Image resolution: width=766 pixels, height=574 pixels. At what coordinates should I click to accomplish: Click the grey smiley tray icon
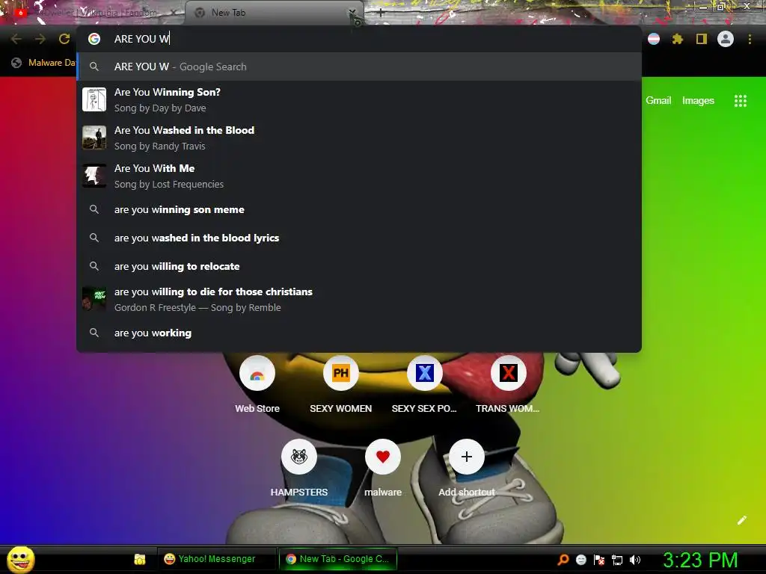(x=581, y=560)
